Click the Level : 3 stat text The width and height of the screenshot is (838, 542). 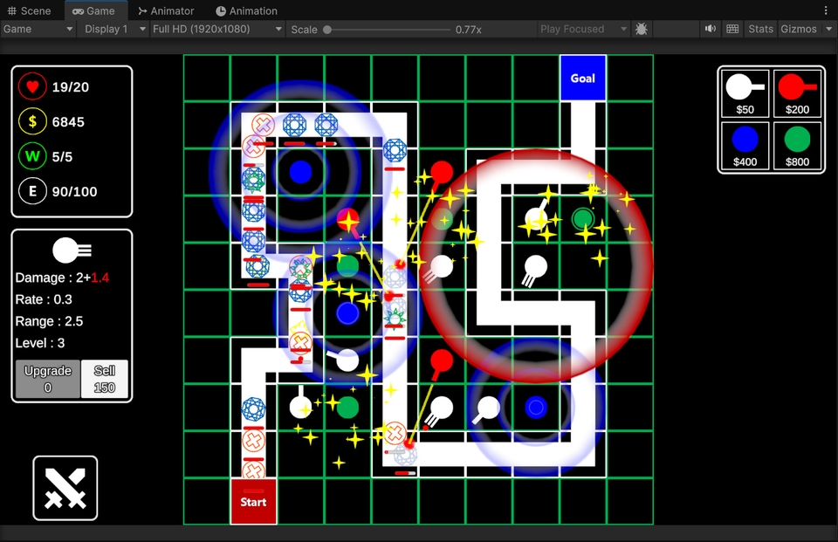[40, 343]
